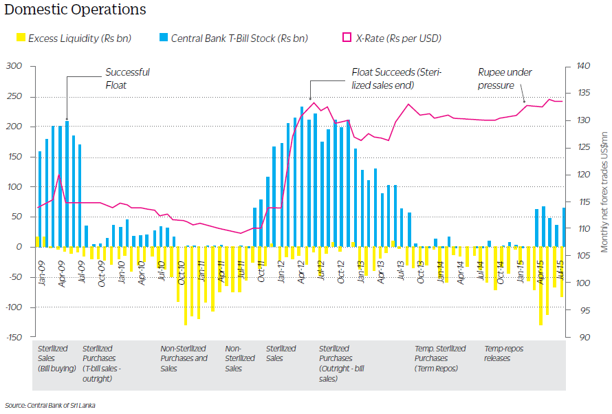Viewport: 612px width, 414px height.
Task: Click the Jul-09 x-axis label
Action: 82,272
